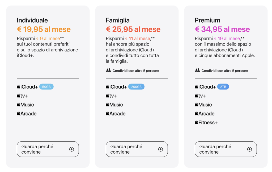Click the Apple Music logo in Premium plan
This screenshot has height=172, width=272.
coord(203,105)
